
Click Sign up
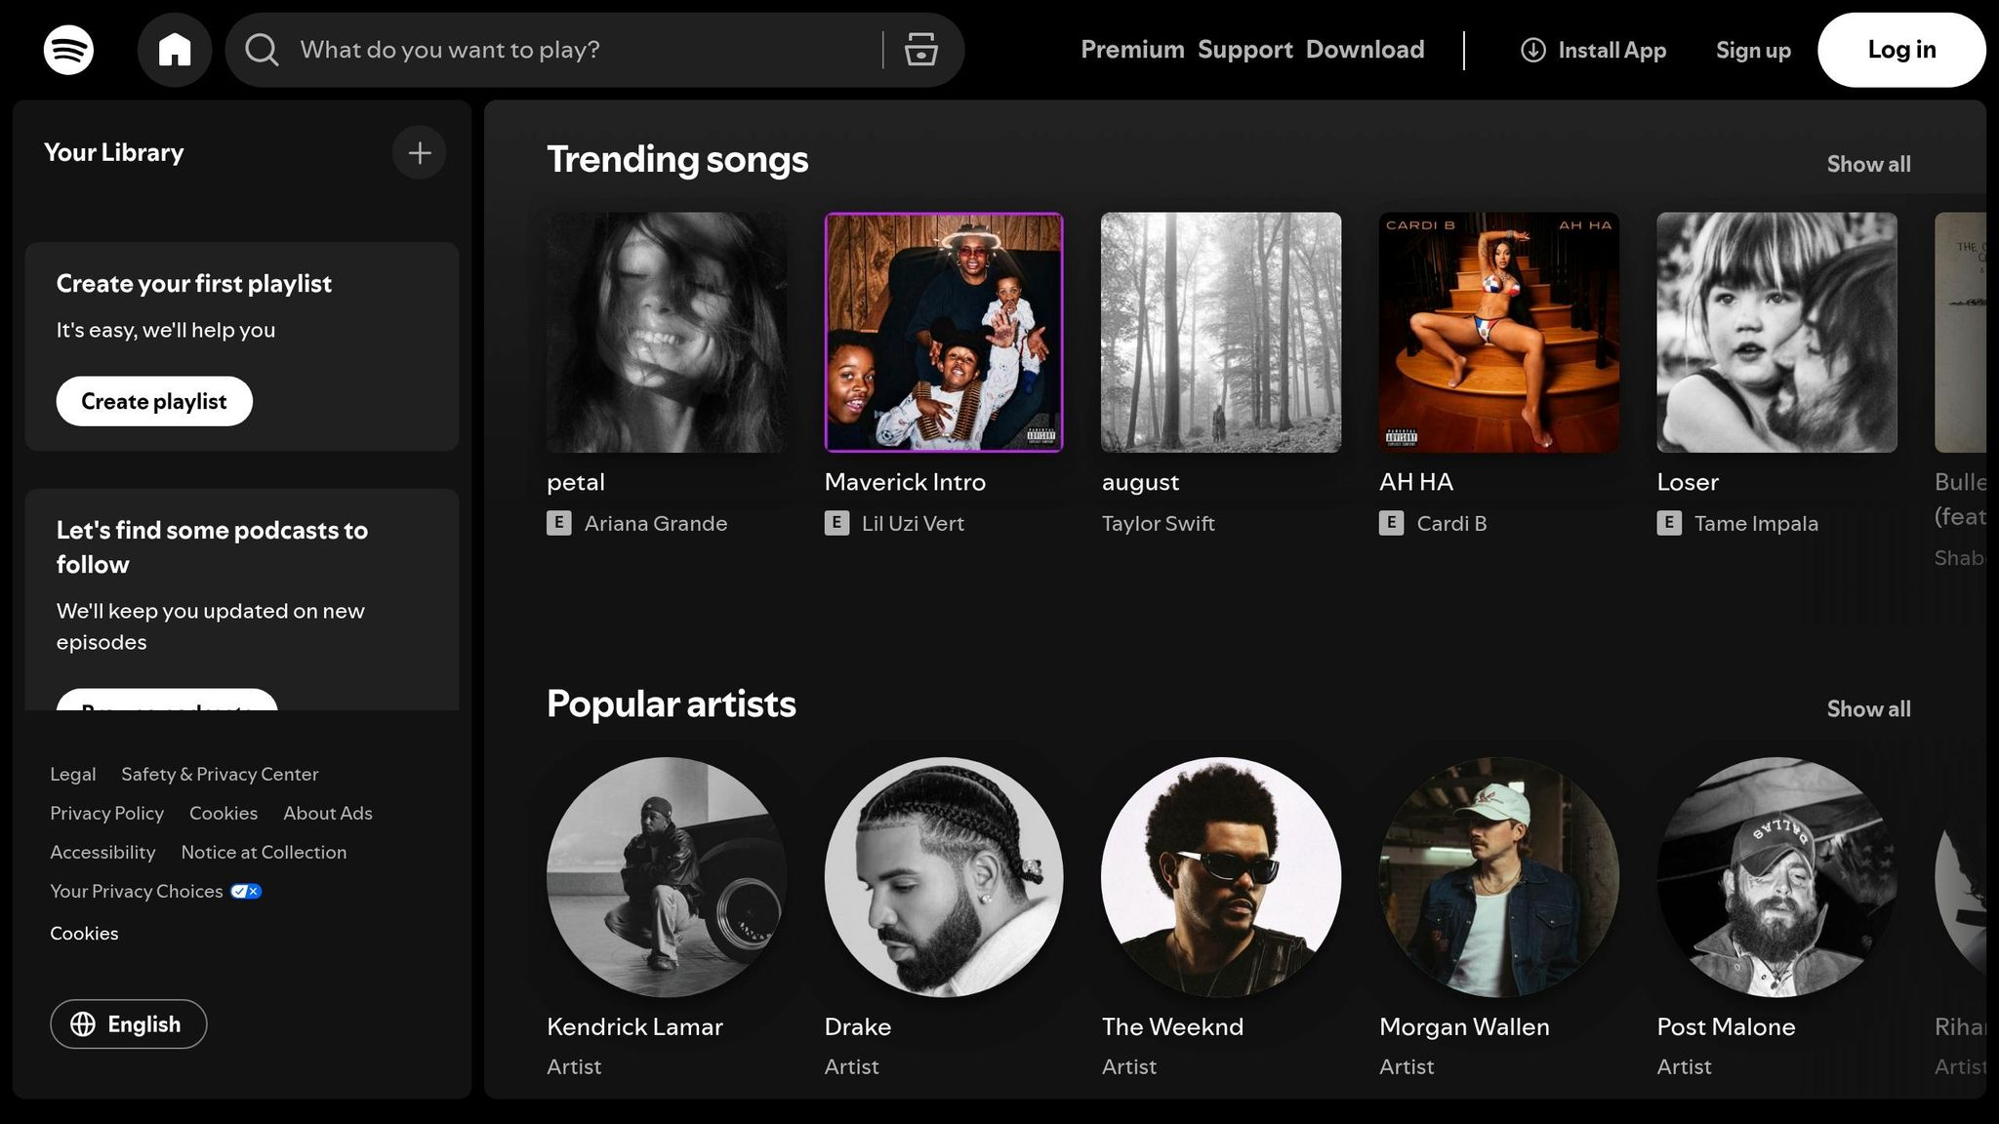tap(1753, 50)
